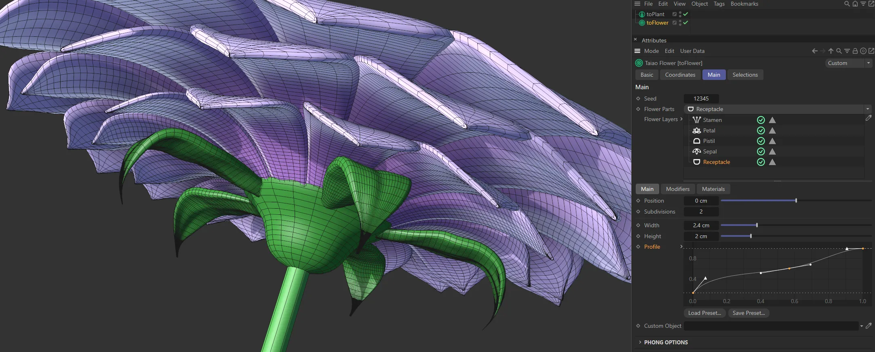Toggle Position keyframe diamond
875x352 pixels.
[x=638, y=201]
